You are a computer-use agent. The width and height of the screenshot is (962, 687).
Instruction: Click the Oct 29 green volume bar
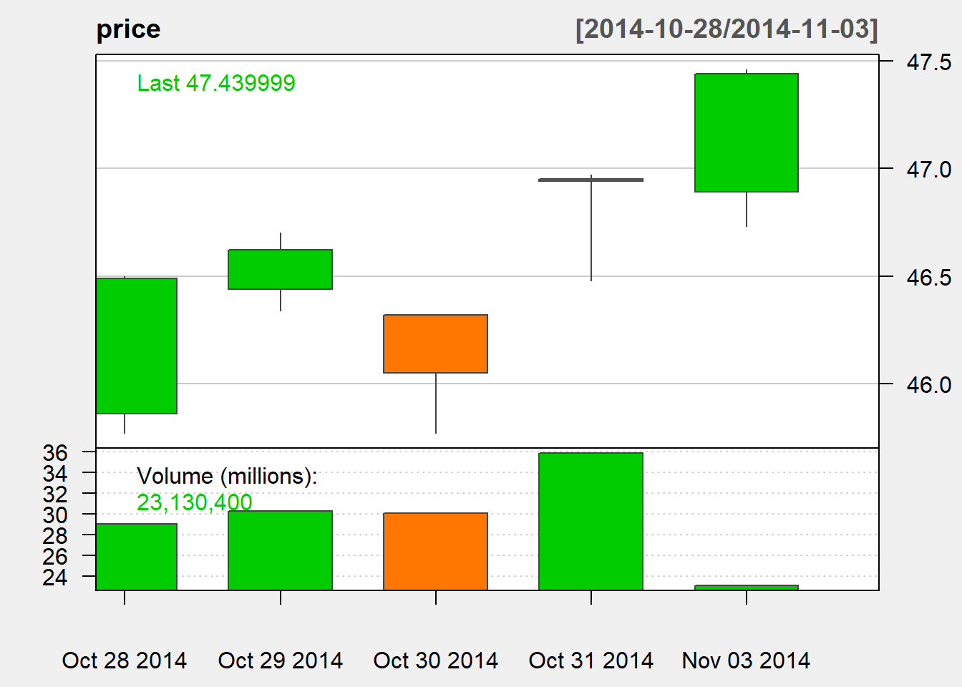click(x=280, y=550)
